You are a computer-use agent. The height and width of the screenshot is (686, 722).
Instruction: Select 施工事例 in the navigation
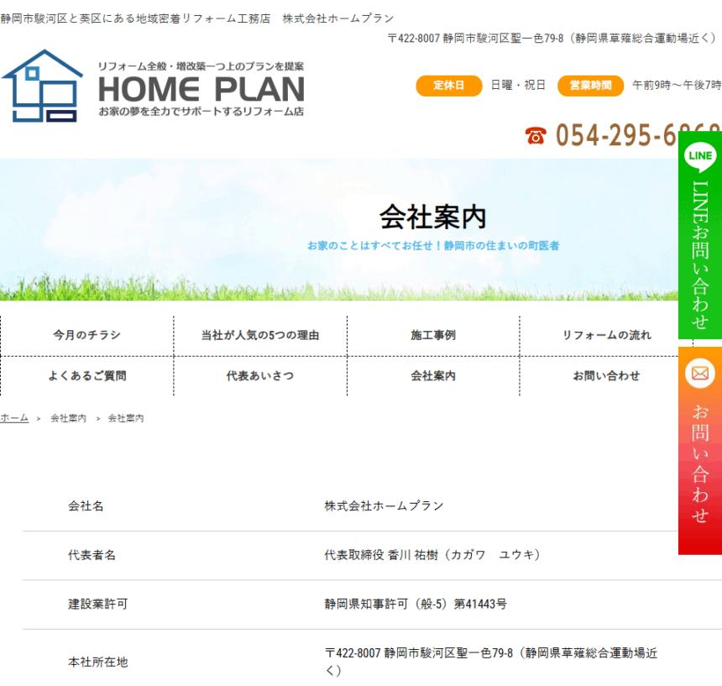point(433,335)
